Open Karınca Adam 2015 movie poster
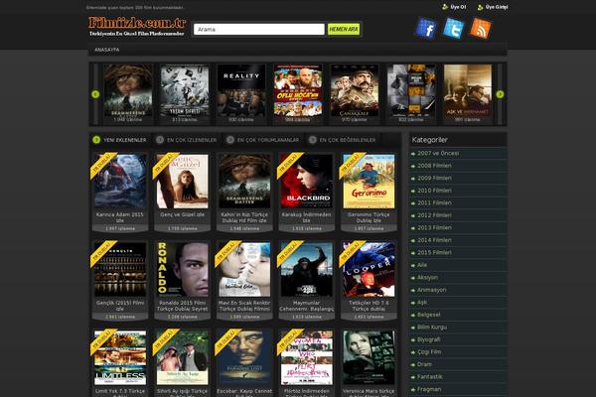Viewport: 596px width, 397px height. 120,182
